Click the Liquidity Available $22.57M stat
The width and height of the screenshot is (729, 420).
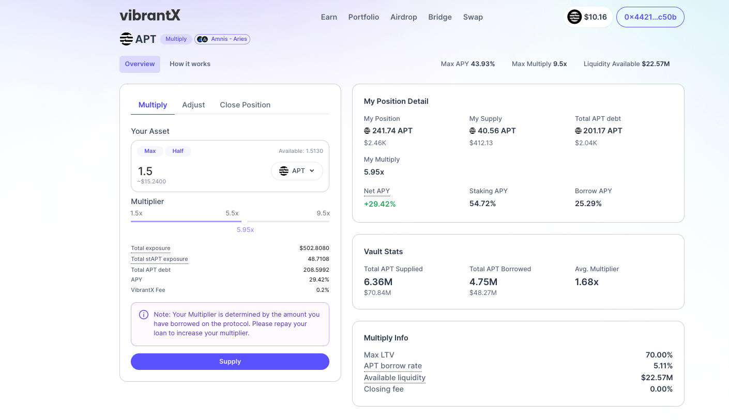coord(627,64)
